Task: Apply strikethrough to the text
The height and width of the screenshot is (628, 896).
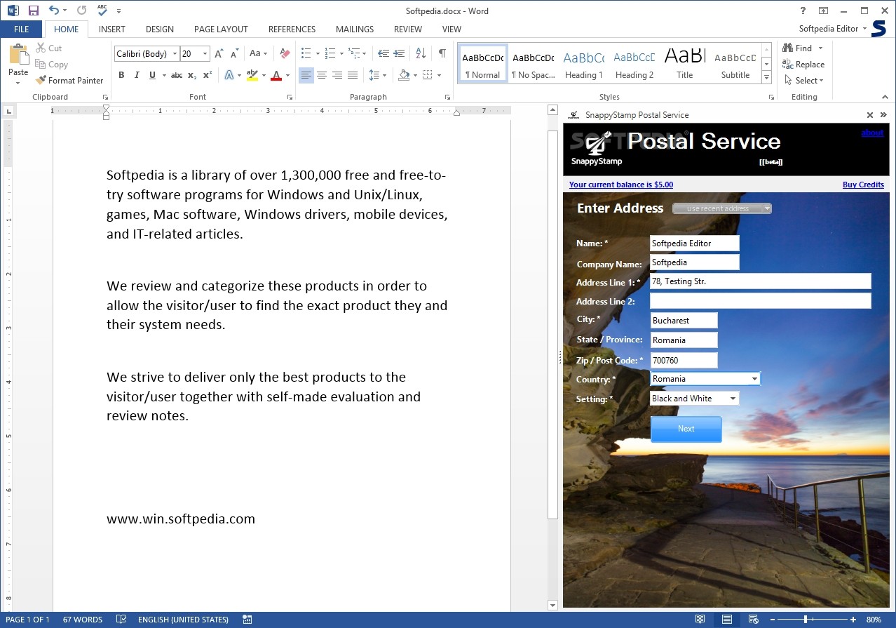Action: point(177,75)
